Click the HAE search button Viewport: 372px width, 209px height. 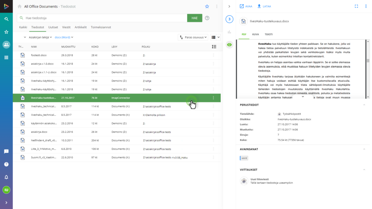click(195, 18)
